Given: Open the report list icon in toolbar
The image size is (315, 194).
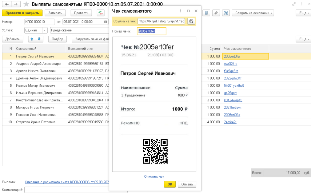Looking at the screenshot, I should (x=206, y=13).
